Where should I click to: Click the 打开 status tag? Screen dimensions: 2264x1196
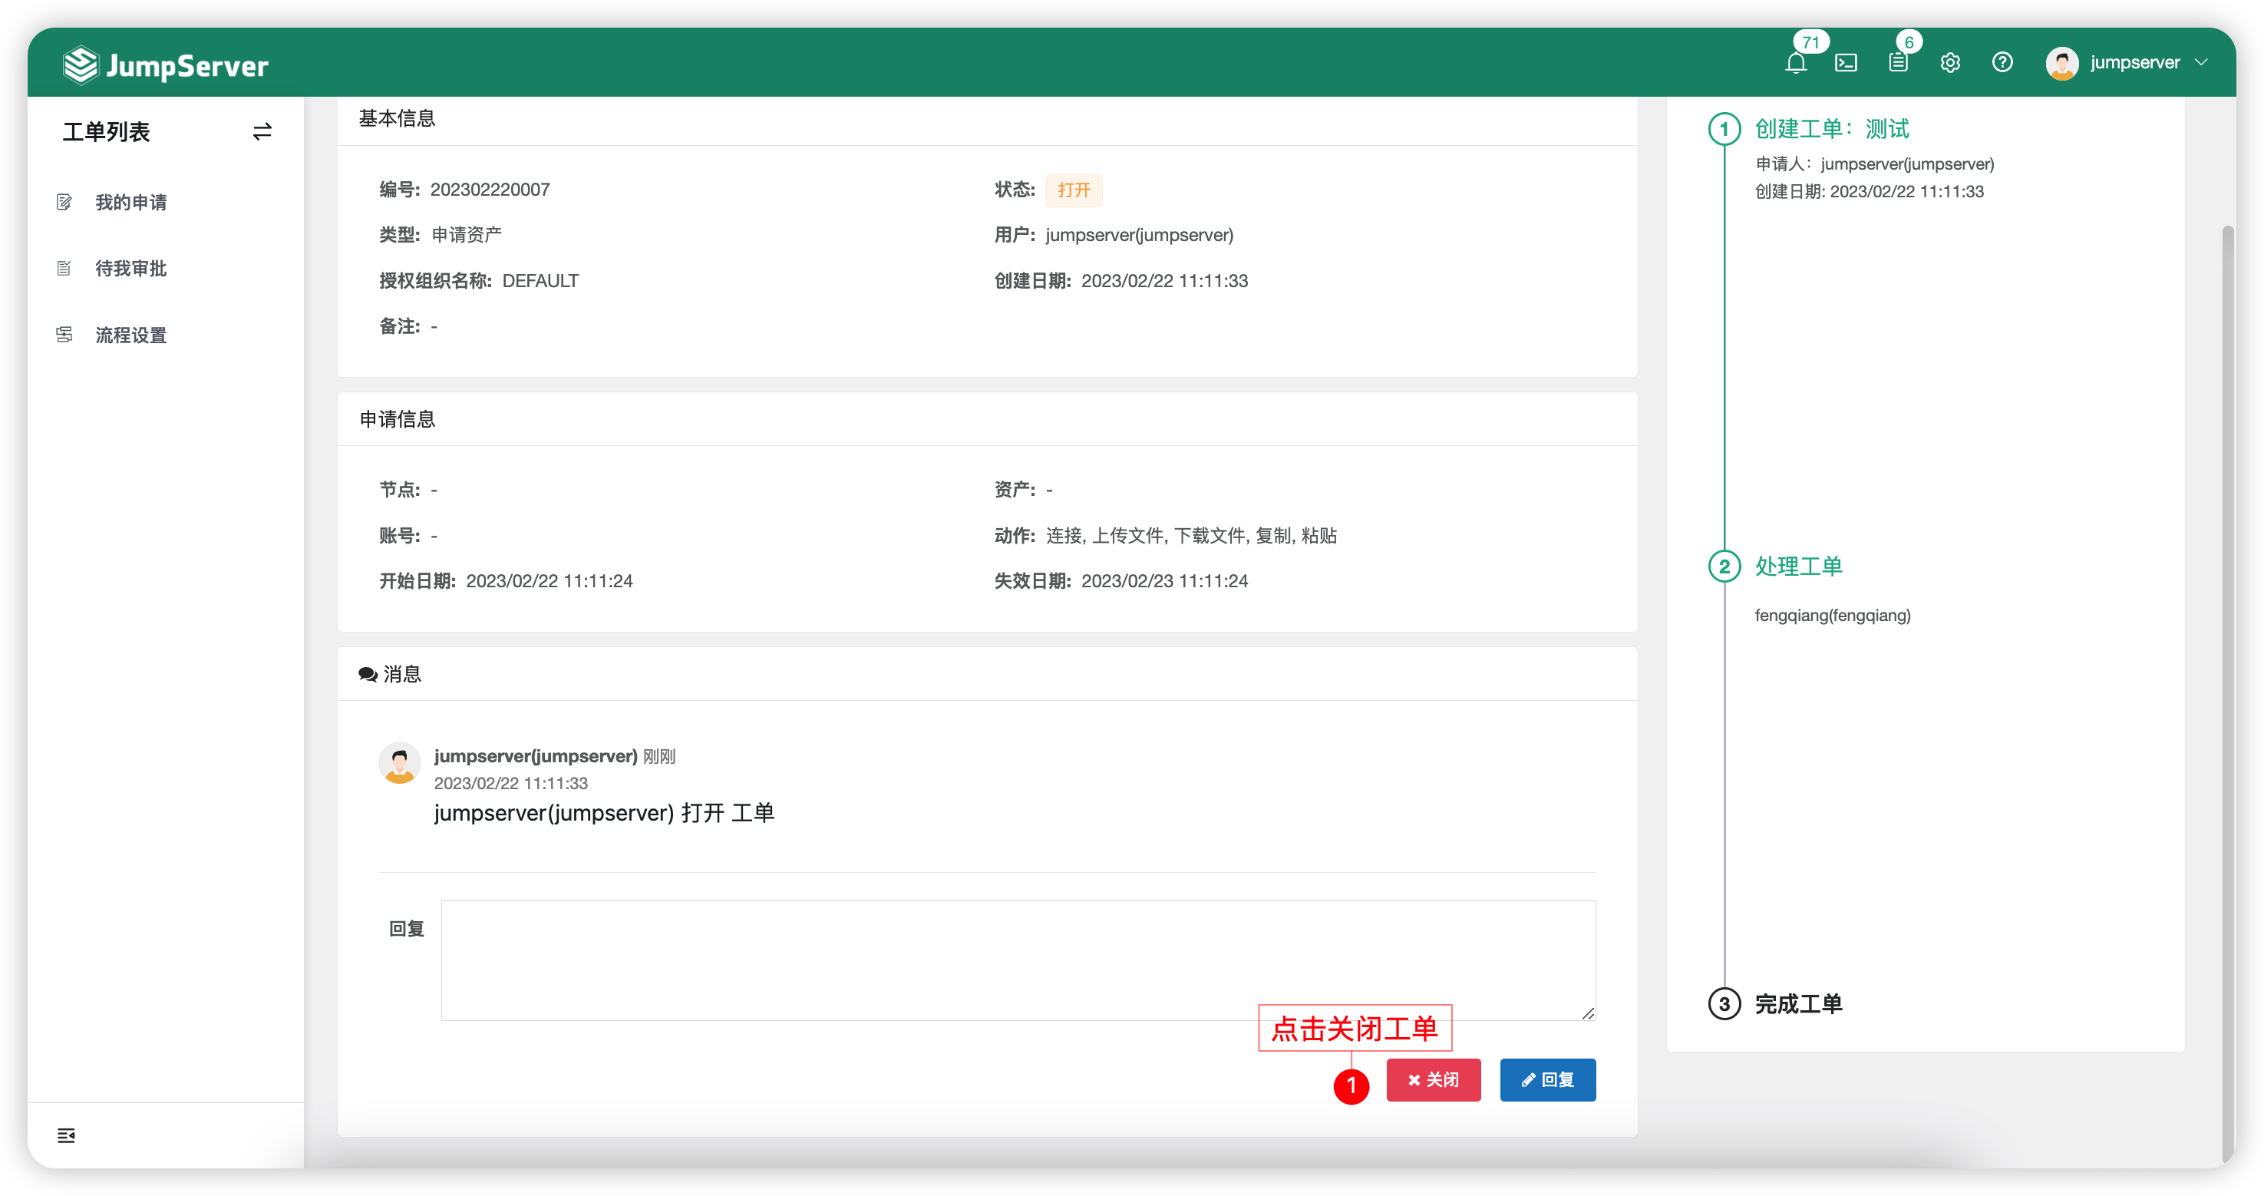point(1073,190)
